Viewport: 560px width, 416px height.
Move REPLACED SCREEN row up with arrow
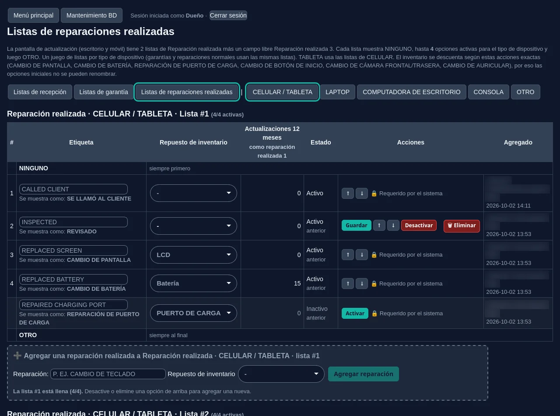point(348,254)
